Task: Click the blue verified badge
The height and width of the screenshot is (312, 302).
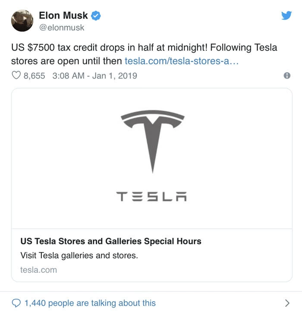Action: coord(97,16)
